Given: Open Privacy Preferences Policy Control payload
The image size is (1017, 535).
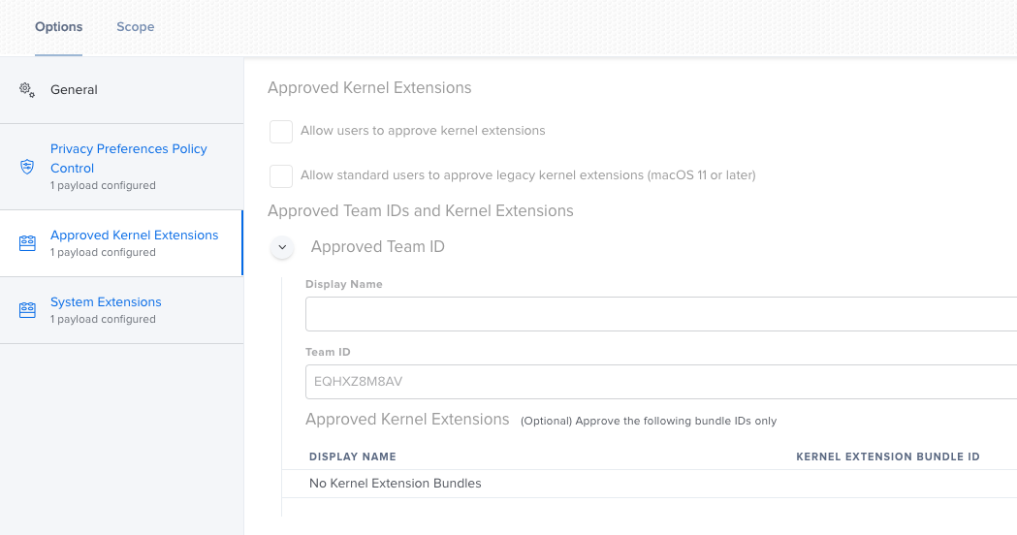Looking at the screenshot, I should point(122,167).
